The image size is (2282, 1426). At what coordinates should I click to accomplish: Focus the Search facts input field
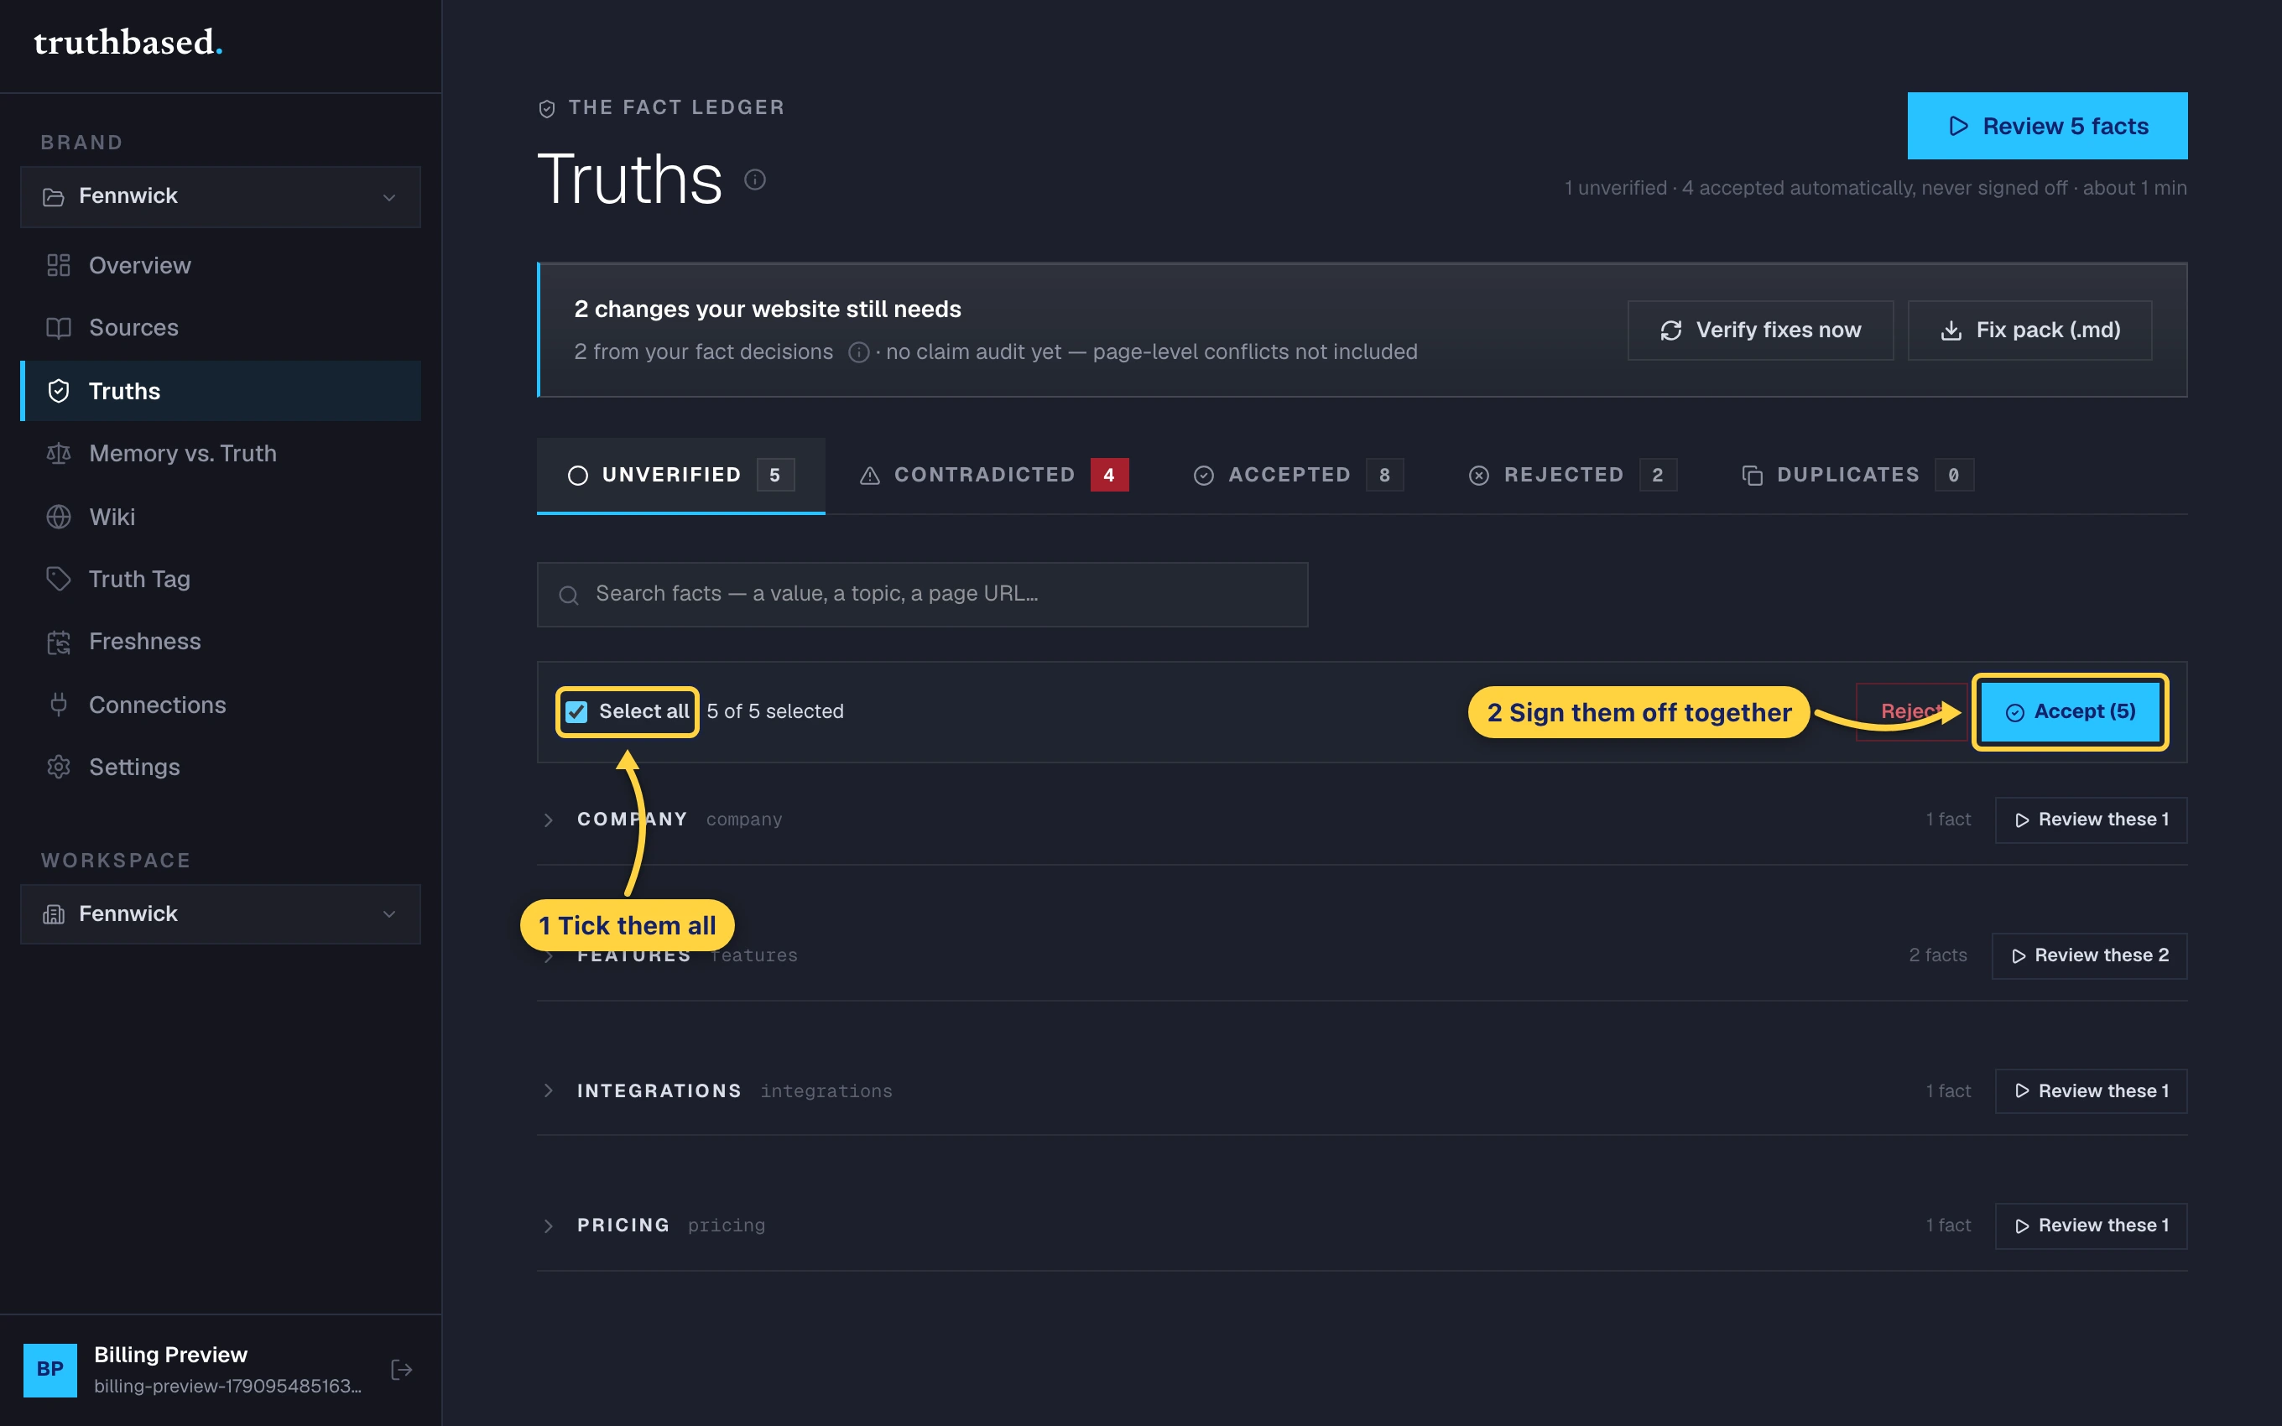tap(922, 594)
